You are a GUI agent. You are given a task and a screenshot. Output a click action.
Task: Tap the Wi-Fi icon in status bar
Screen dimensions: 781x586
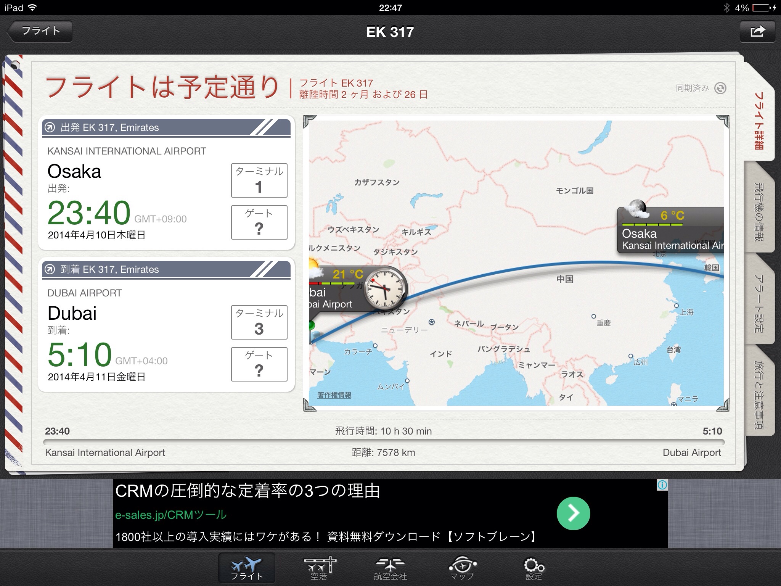tap(33, 8)
